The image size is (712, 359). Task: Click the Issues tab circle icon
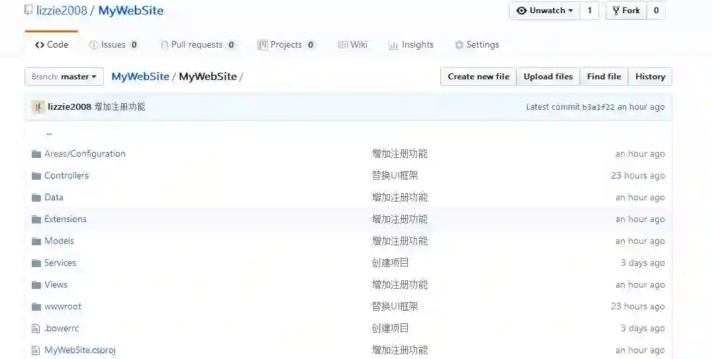coord(93,45)
